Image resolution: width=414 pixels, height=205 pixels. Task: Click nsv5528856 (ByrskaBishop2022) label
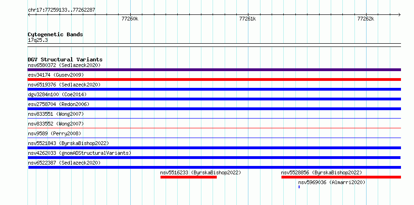[x=321, y=172]
